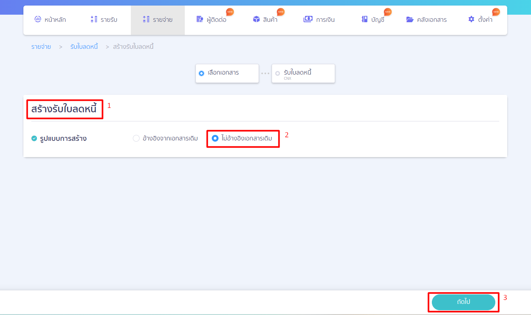
Task: Click the NEW badge on ผู้ติดต่อ
Action: [x=230, y=12]
